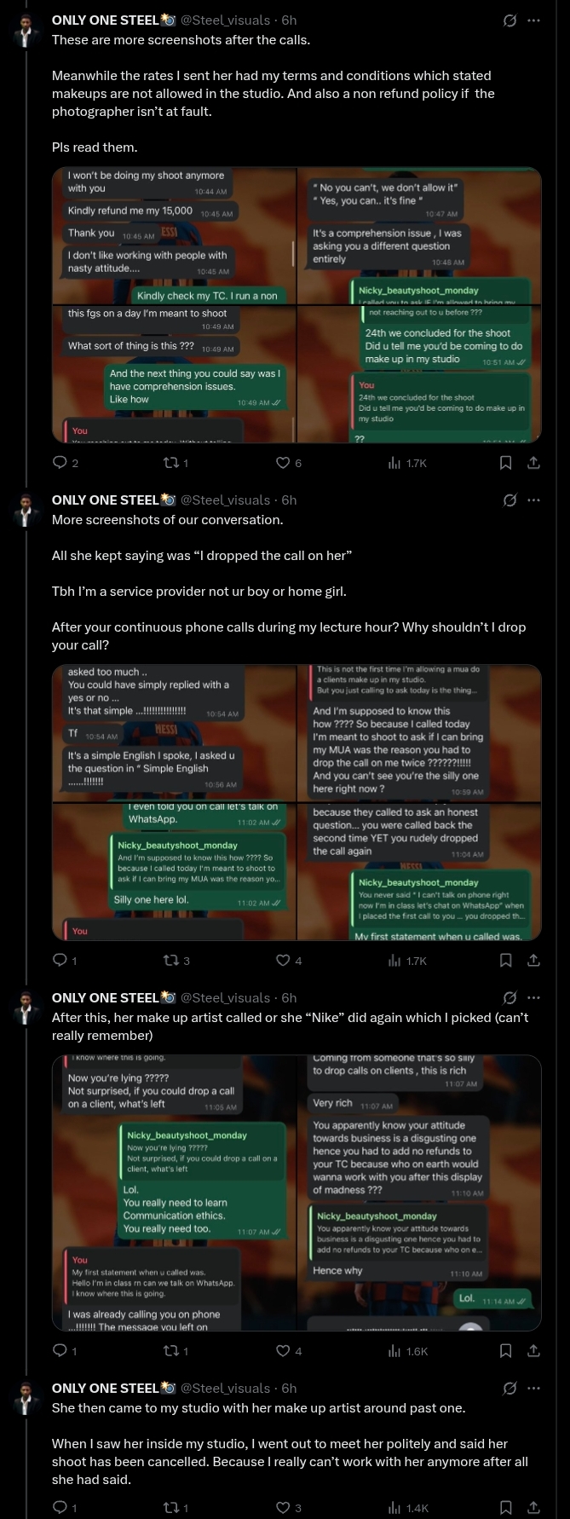Open more options on "These are more screenshots" tweet

click(534, 20)
